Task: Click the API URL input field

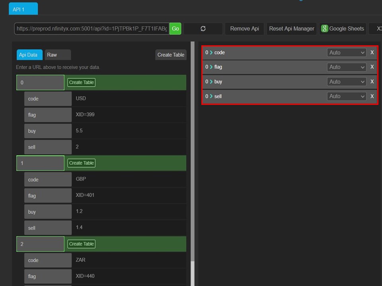Action: click(92, 29)
